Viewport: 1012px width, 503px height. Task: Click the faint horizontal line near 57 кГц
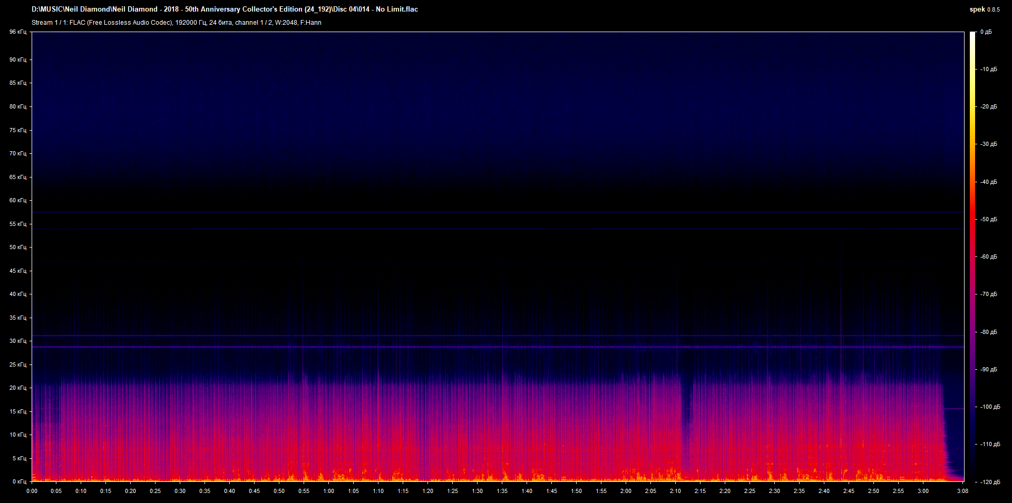(474, 212)
